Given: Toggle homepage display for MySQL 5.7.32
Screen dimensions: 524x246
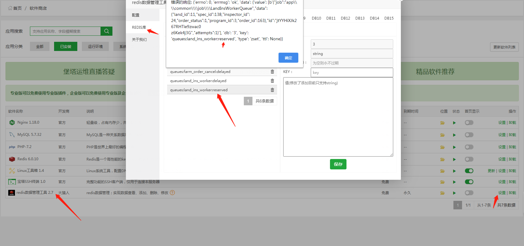Looking at the screenshot, I should [x=469, y=135].
